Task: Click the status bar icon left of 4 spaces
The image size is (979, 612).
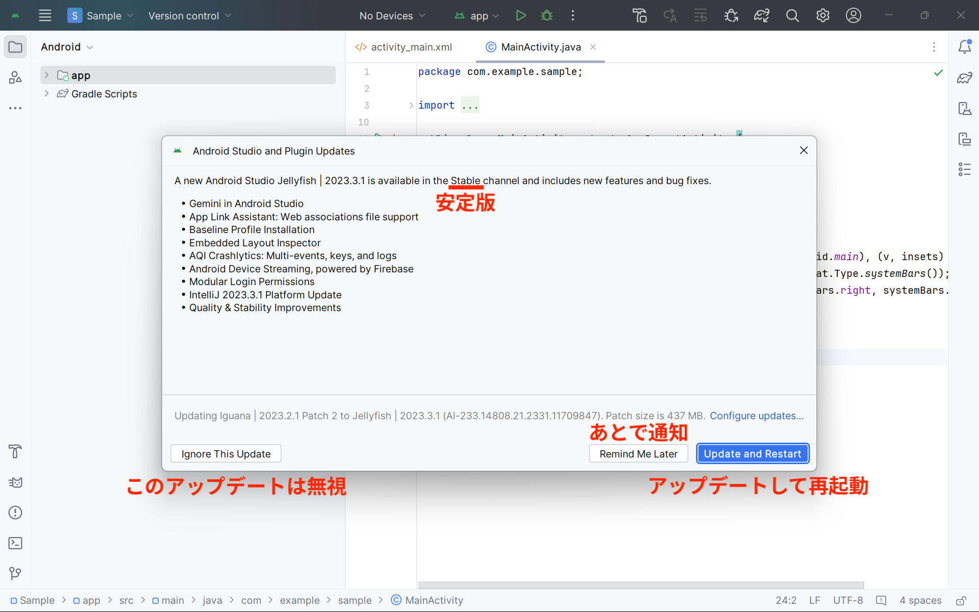Action: pos(881,600)
